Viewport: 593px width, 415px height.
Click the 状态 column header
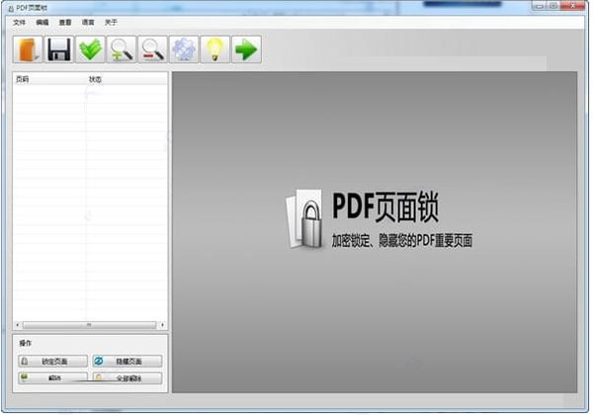(127, 79)
